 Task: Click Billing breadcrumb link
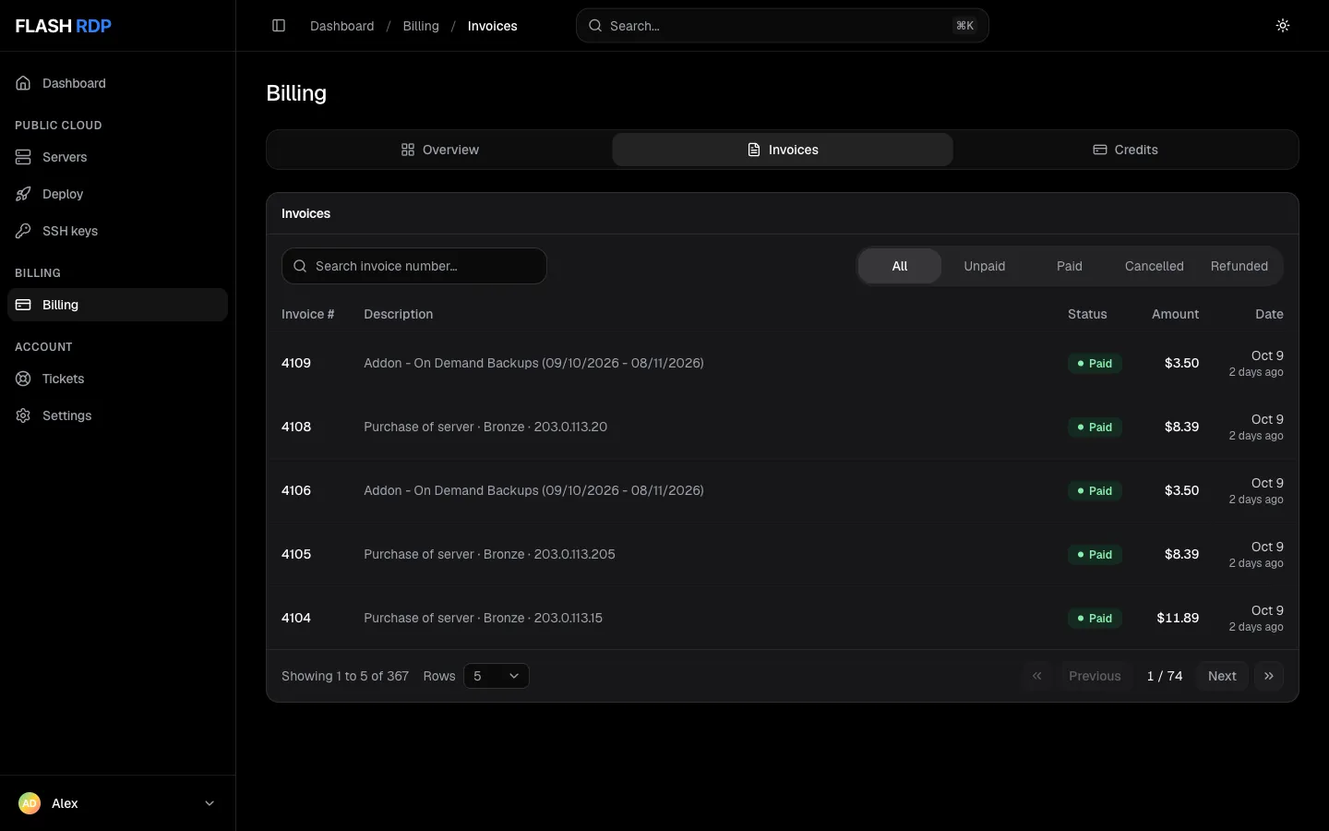click(421, 26)
